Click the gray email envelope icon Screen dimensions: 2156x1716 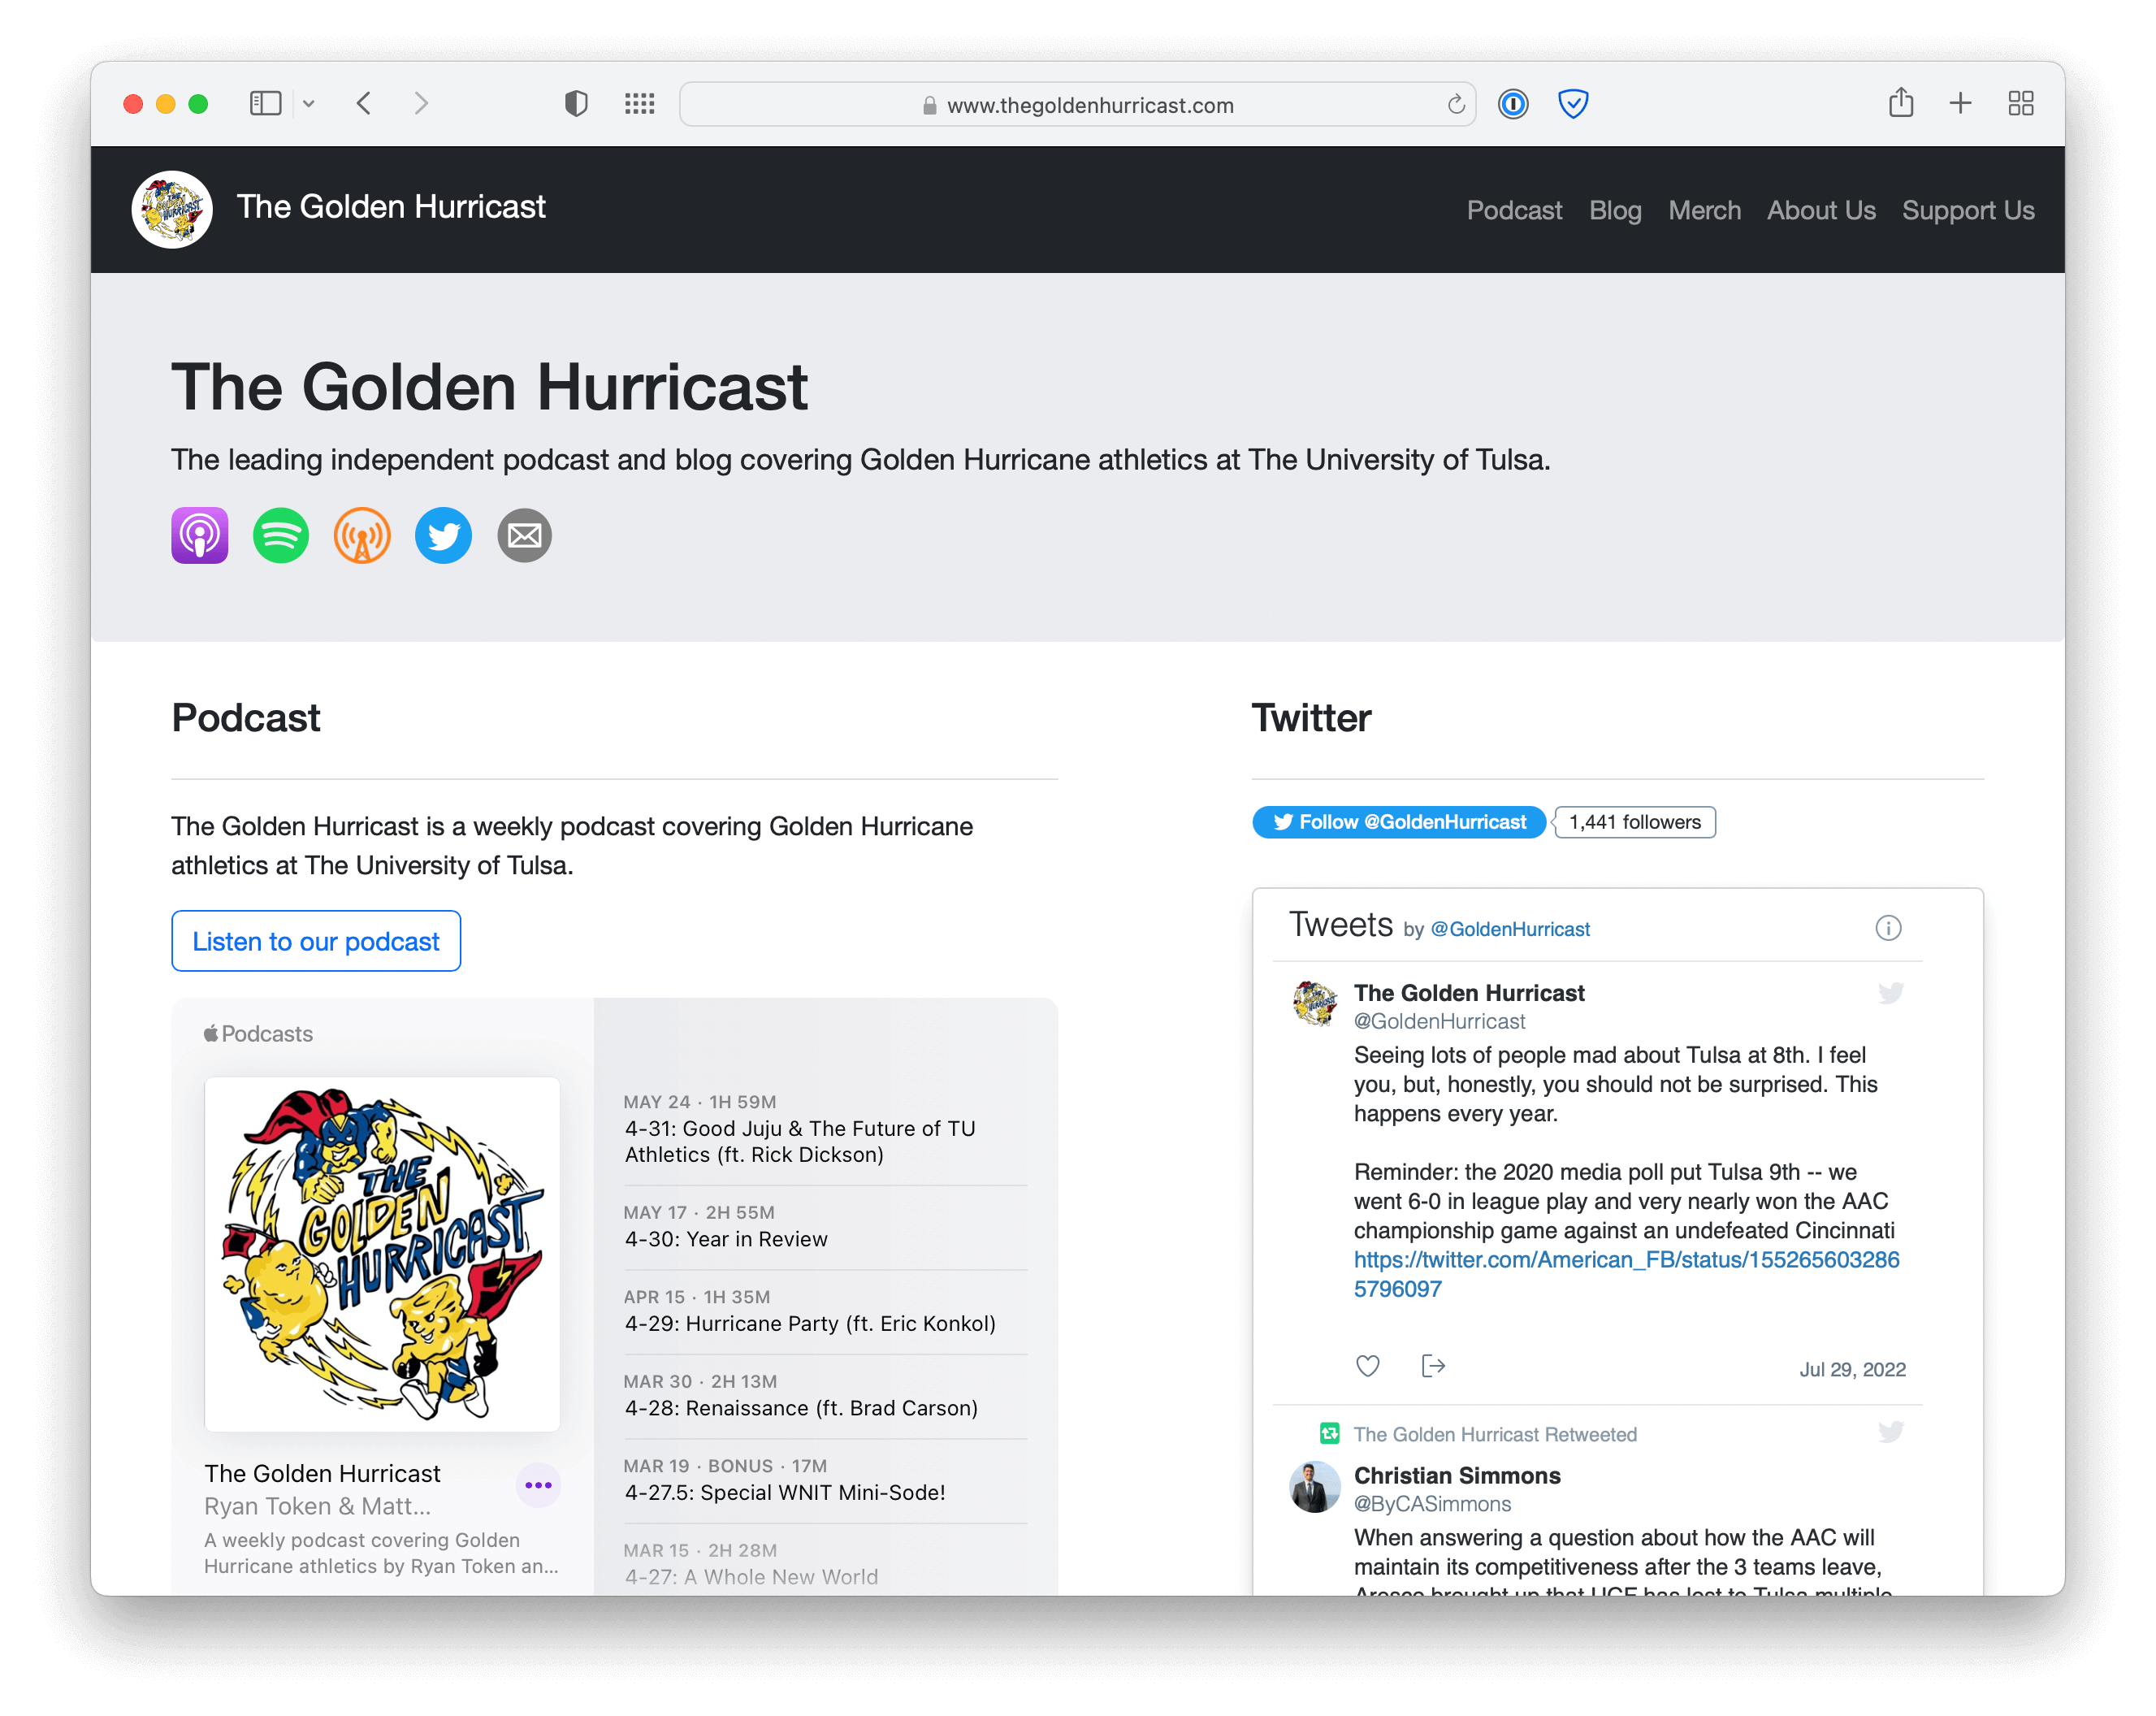525,536
